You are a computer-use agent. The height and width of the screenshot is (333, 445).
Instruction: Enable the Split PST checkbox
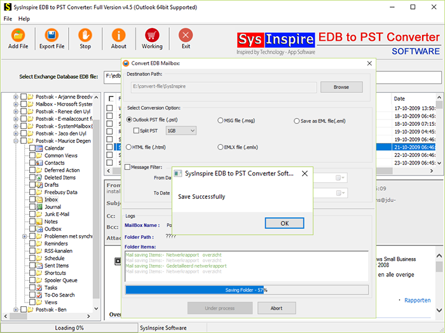(x=137, y=130)
